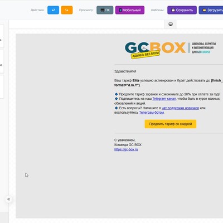
Task: Click the divider line above the signature
Action: [168, 133]
